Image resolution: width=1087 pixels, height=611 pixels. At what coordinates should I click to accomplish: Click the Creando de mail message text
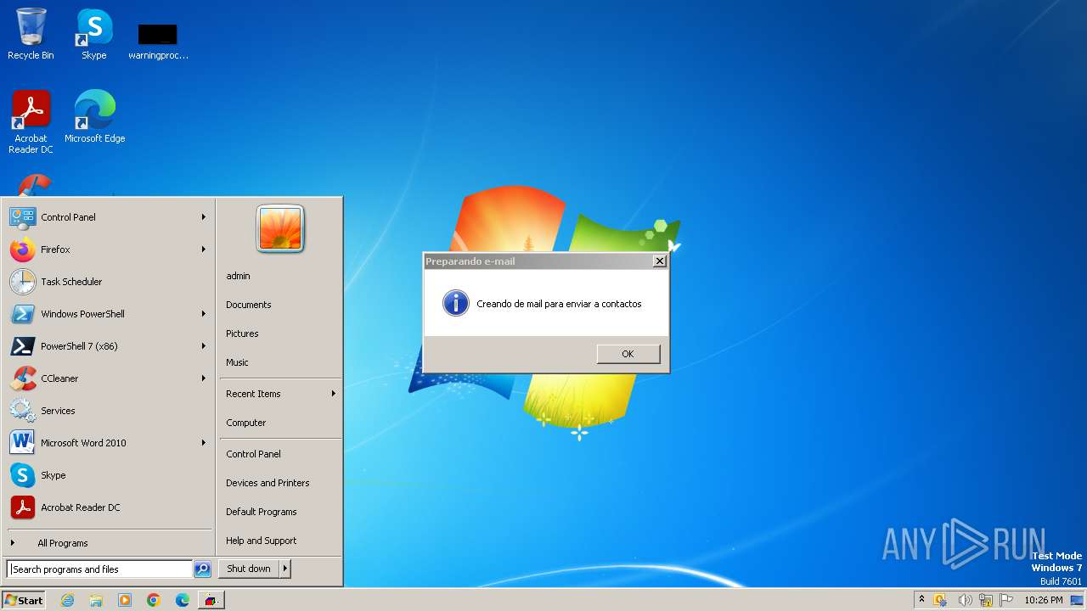coord(559,304)
